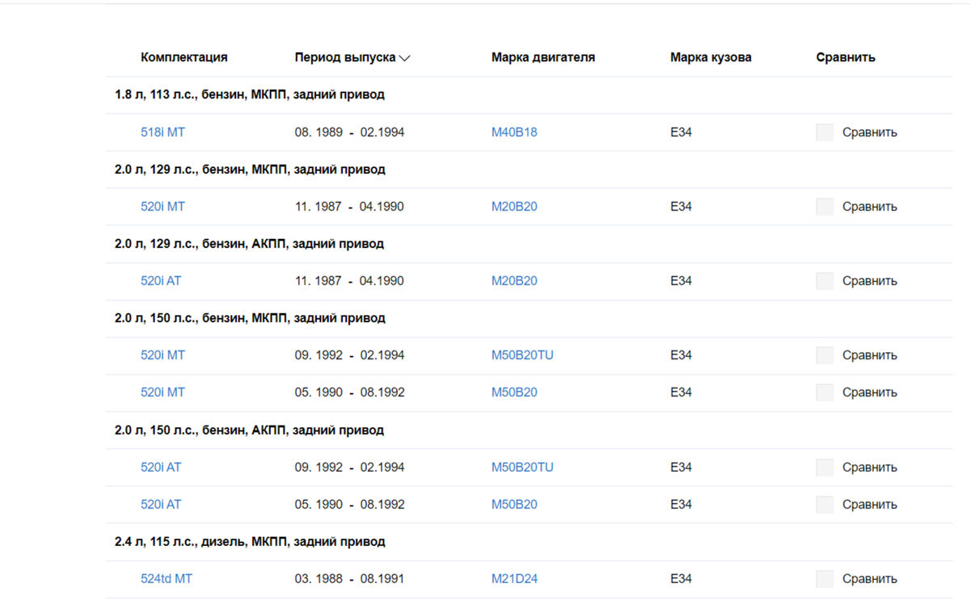Screen dimensions: 970x600
Task: Click period 11. 1987 - 04.1990 for 520i AT
Action: 349,281
